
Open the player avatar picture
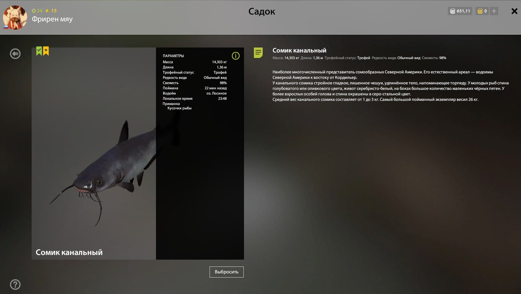(15, 18)
